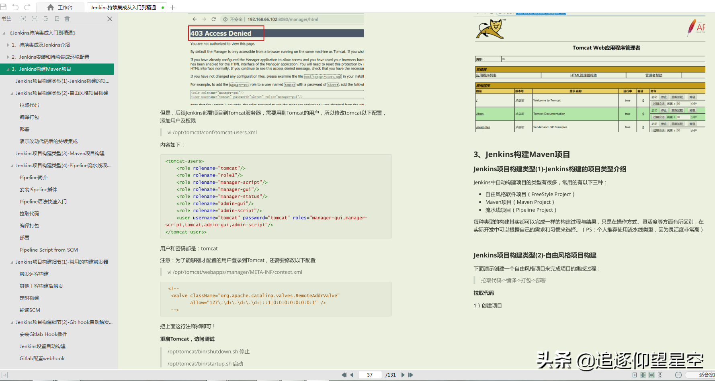Image resolution: width=715 pixels, height=381 pixels.
Task: Click the trash icon to delete bookmark
Action: point(67,19)
